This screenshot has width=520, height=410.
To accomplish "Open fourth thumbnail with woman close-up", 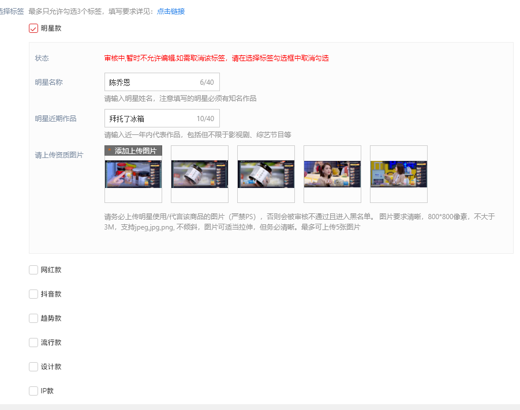I will [x=332, y=174].
